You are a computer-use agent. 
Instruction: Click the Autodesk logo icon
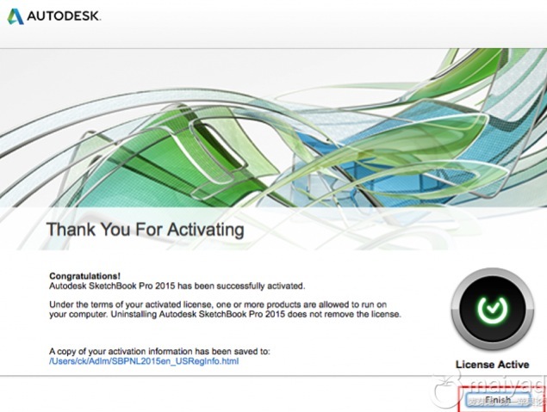(x=16, y=16)
